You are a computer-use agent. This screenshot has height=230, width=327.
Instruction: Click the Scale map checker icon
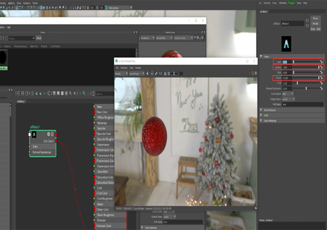[321, 62]
